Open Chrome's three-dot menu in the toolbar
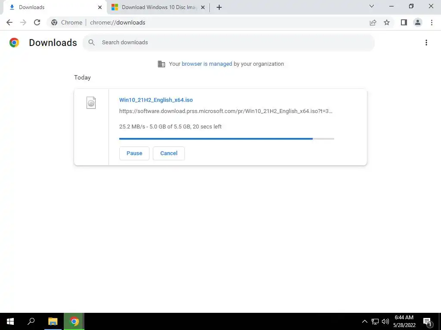 [x=432, y=22]
